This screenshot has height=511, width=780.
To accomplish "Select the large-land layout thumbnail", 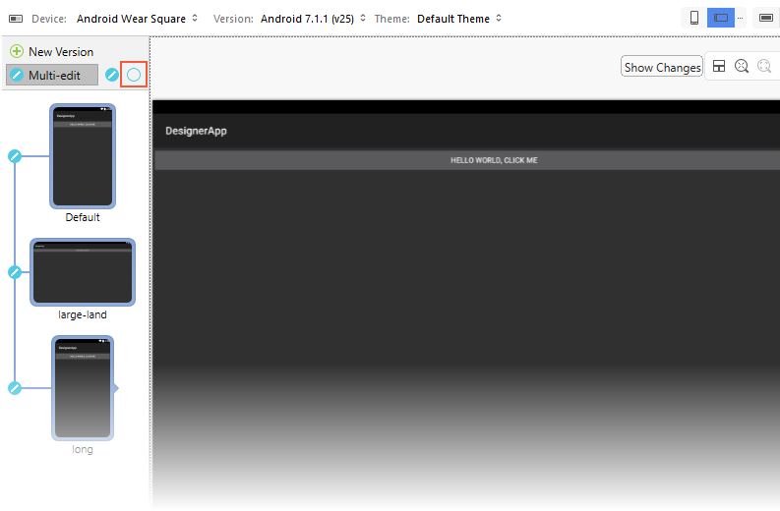I will pos(83,272).
